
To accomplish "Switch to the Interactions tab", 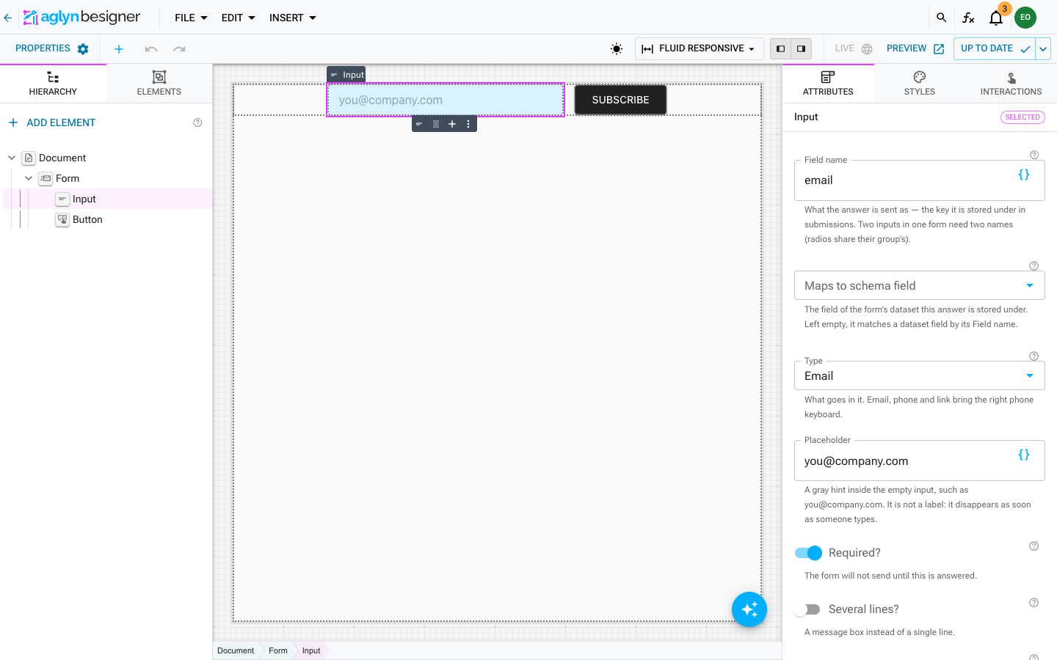I will (x=1011, y=84).
